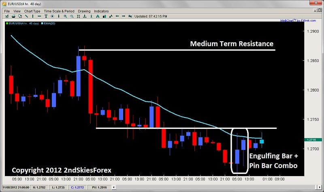Open the Time Scale & Period menu
The width and height of the screenshot is (324, 192).
tap(59, 11)
